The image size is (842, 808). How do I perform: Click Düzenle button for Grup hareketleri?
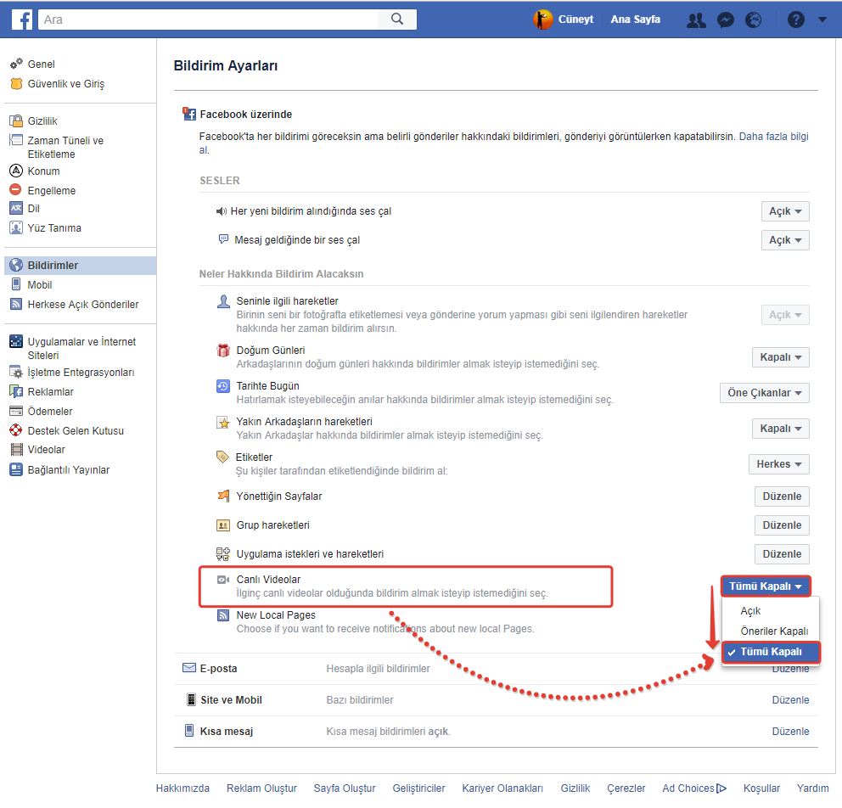point(782,525)
